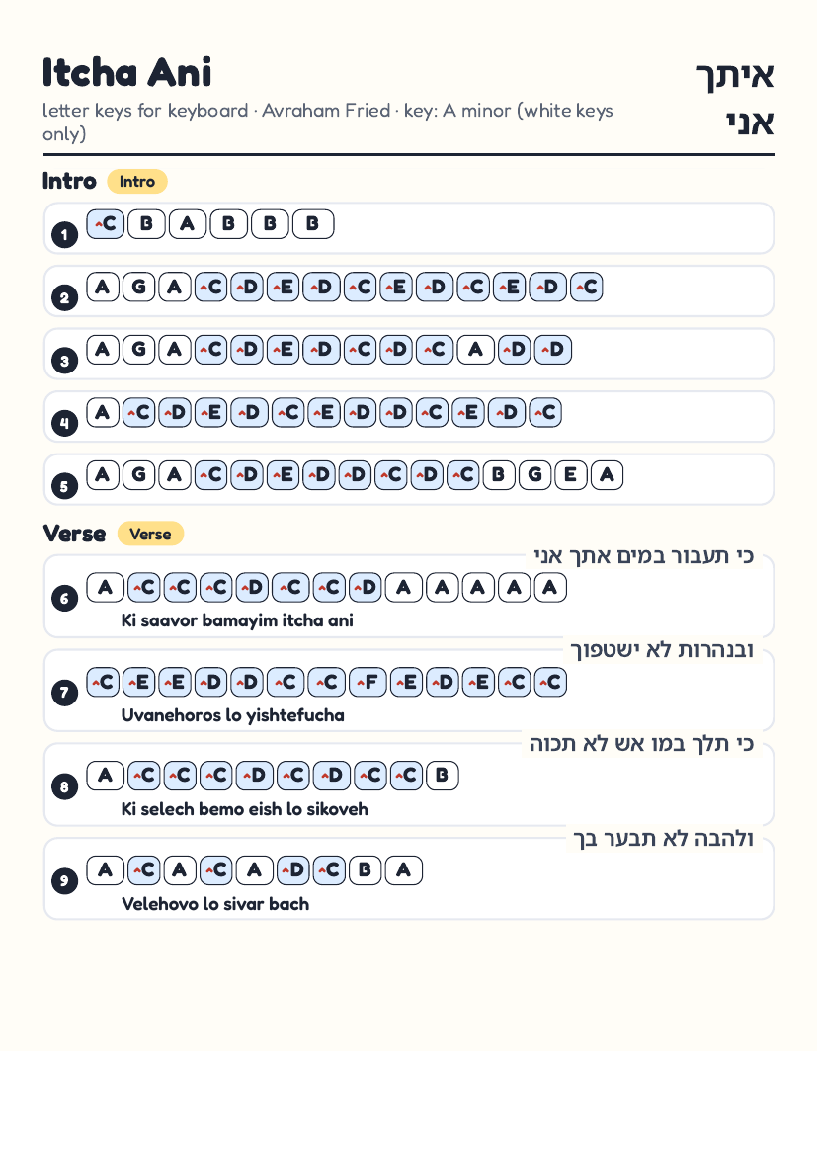The image size is (817, 1156).
Task: Click the yellow Intro tag badge
Action: pos(137,182)
